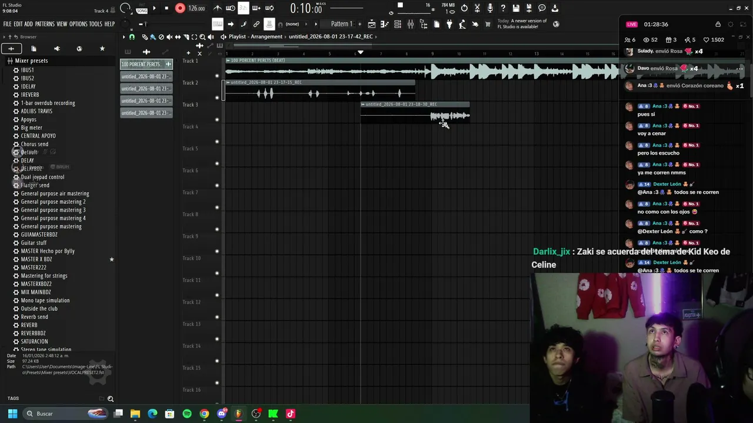Open the ADD menu
This screenshot has width=753, height=423.
pyautogui.click(x=28, y=24)
